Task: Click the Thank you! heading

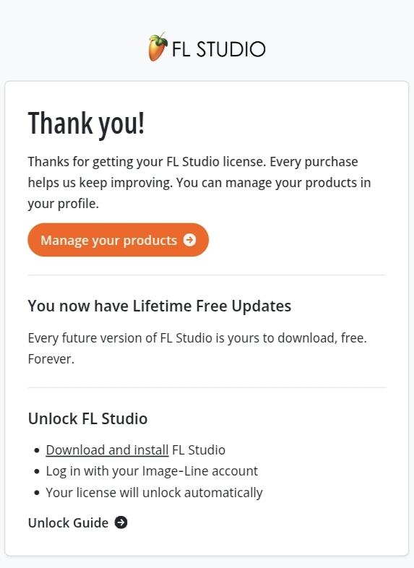Action: 86,124
